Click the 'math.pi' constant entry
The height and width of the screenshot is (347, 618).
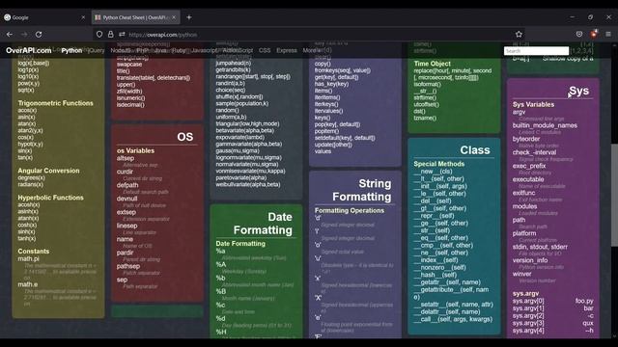tap(28, 259)
